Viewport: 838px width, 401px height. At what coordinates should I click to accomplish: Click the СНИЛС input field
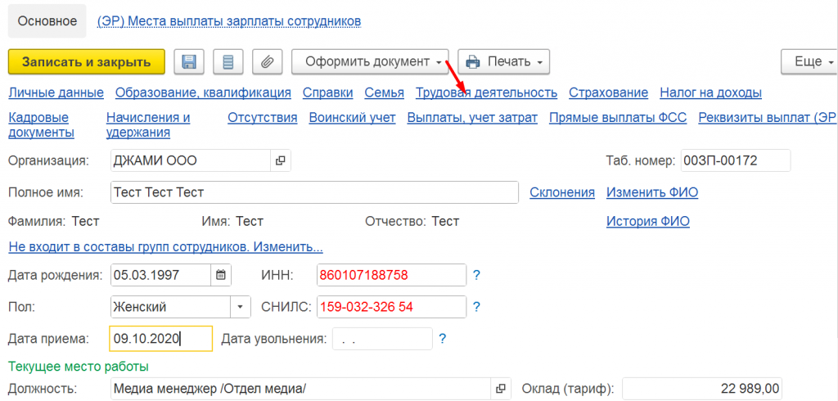pos(391,308)
